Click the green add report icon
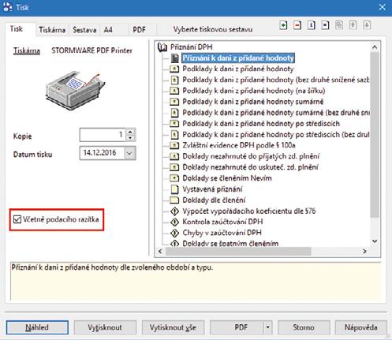 [283, 25]
